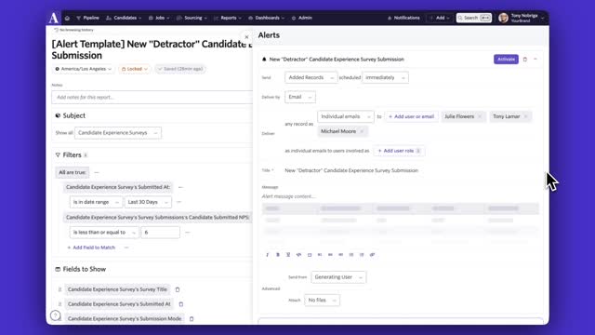
Task: Delete the alert with trash icon
Action: (524, 60)
